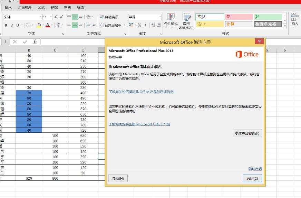Select column D header
The image size is (301, 198).
click(83, 50)
